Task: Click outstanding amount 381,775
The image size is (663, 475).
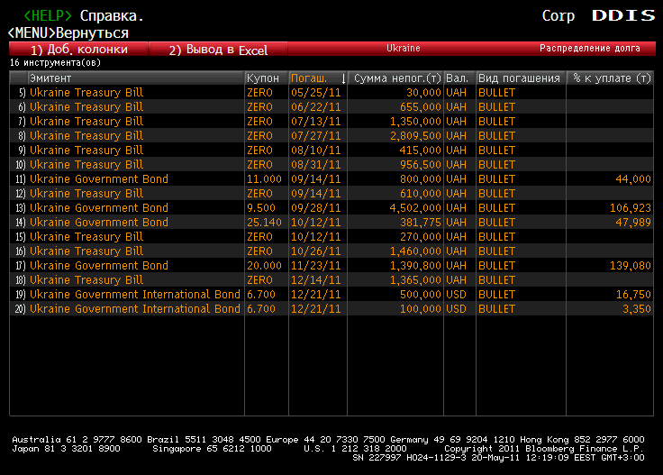Action: (x=421, y=222)
